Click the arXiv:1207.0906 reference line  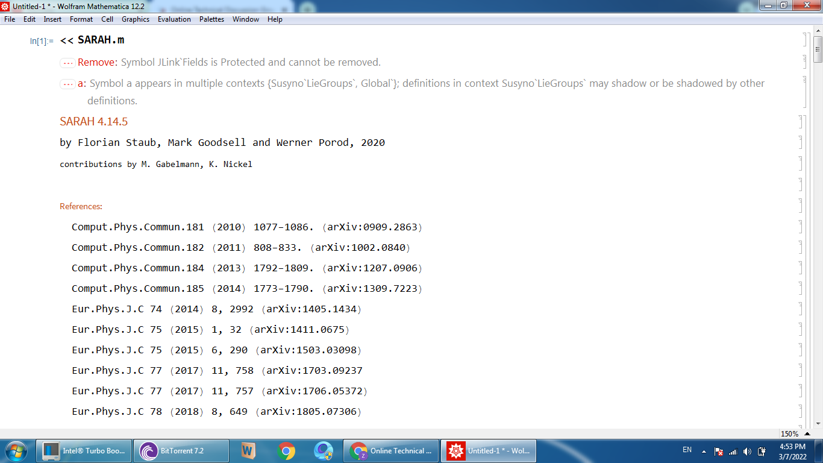click(247, 268)
